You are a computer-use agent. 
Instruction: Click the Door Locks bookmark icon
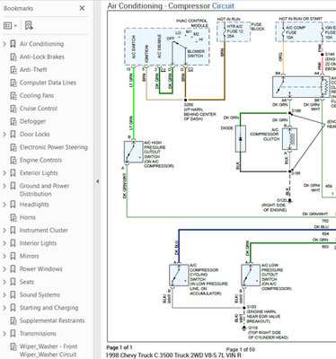(x=13, y=135)
